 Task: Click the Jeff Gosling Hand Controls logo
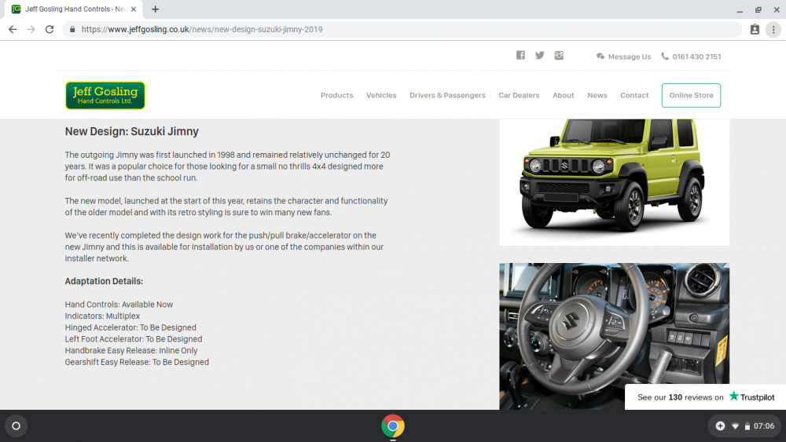pyautogui.click(x=105, y=95)
